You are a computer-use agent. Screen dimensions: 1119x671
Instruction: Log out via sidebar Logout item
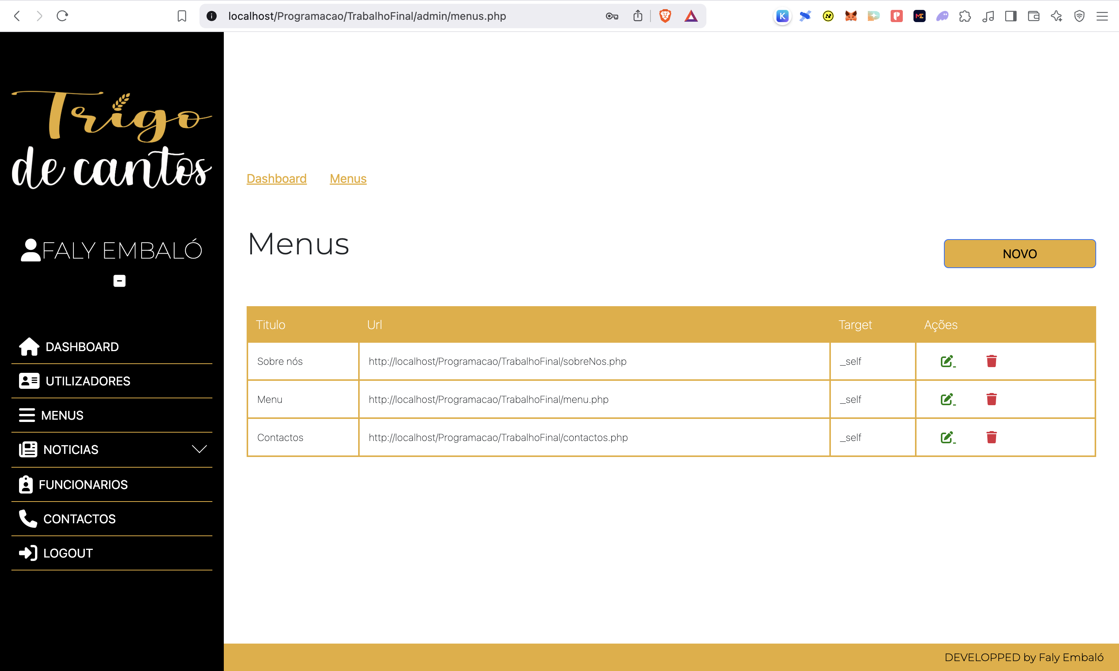point(68,553)
